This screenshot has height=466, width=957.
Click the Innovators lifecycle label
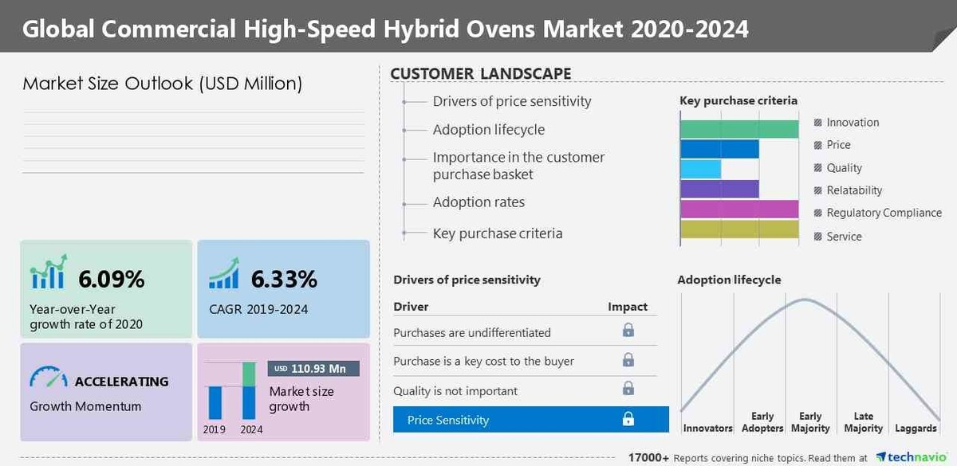tap(707, 429)
